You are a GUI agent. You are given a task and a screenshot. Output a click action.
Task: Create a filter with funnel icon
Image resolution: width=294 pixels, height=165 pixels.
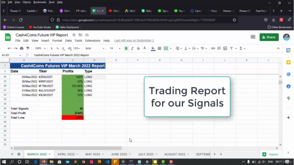232,49
